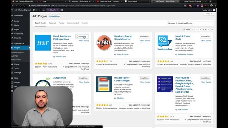
Task: Open the Head, Footer and Post Injections title
Action: tap(62, 38)
